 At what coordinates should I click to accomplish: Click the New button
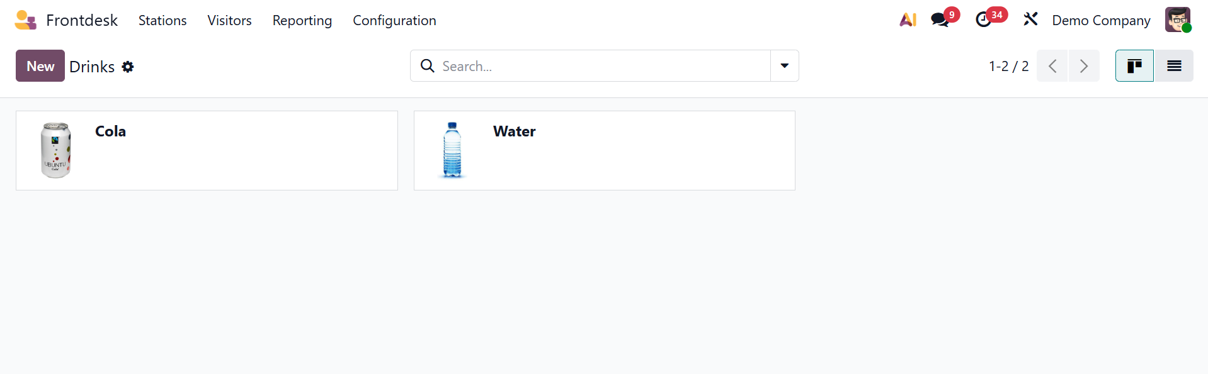coord(40,66)
